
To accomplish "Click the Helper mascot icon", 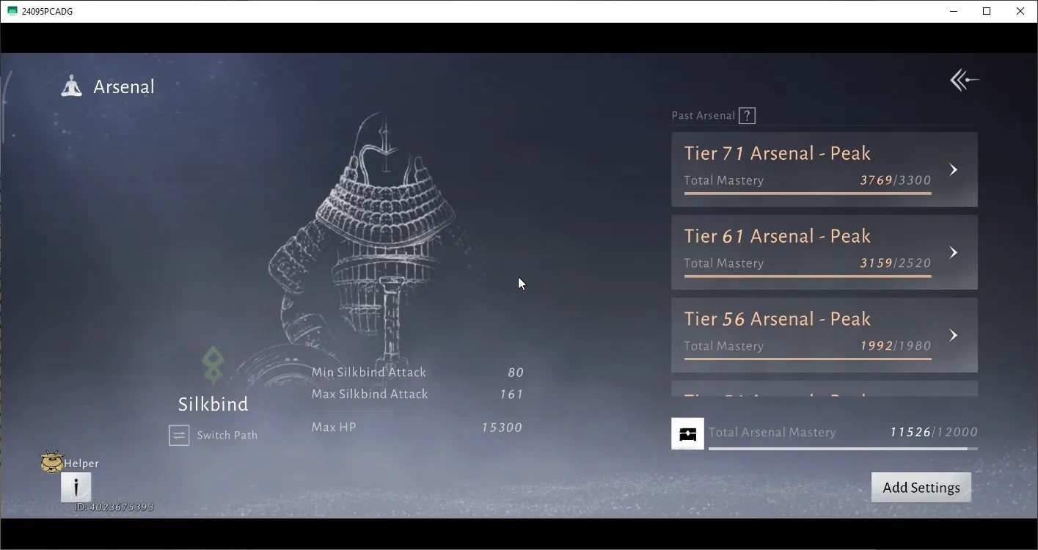I will pos(51,461).
